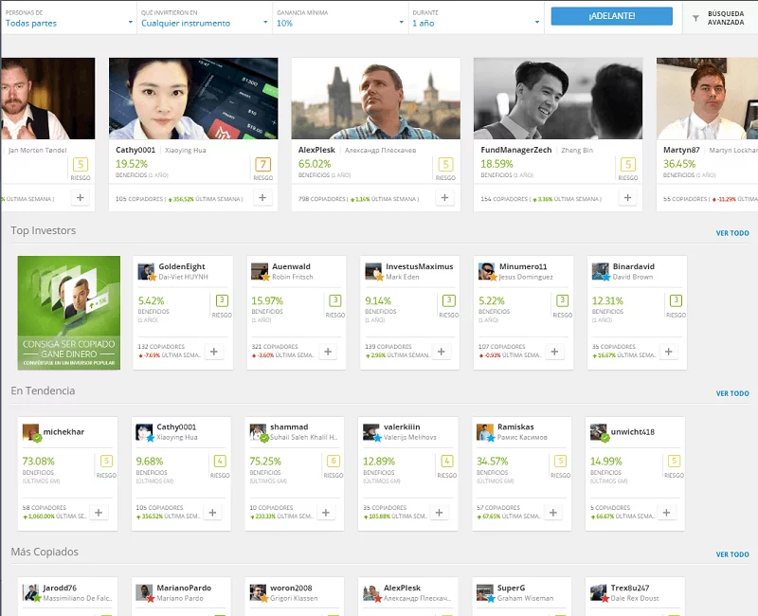Copy Minumero11 with plus button
Image resolution: width=758 pixels, height=616 pixels.
[555, 352]
